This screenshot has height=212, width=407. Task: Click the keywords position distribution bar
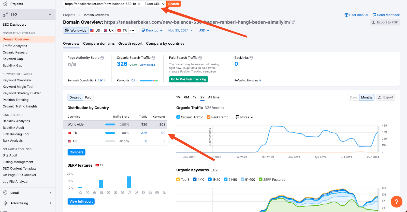(x=149, y=81)
